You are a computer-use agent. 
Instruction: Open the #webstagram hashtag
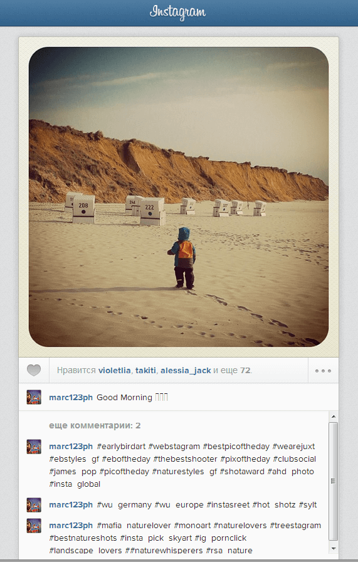(174, 447)
